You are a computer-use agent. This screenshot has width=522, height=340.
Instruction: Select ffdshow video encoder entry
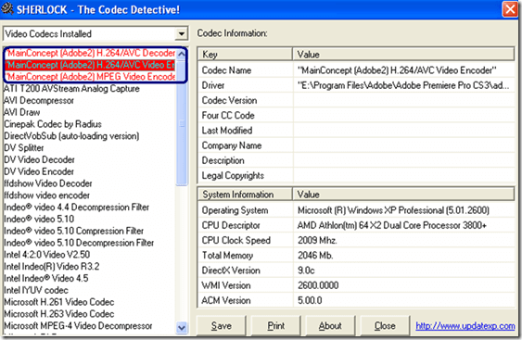coord(47,195)
